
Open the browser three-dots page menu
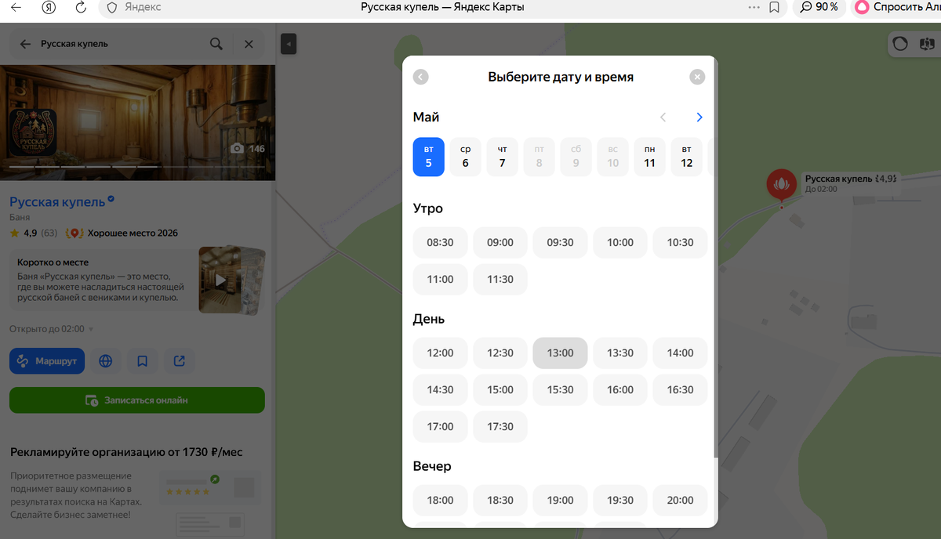click(x=754, y=7)
